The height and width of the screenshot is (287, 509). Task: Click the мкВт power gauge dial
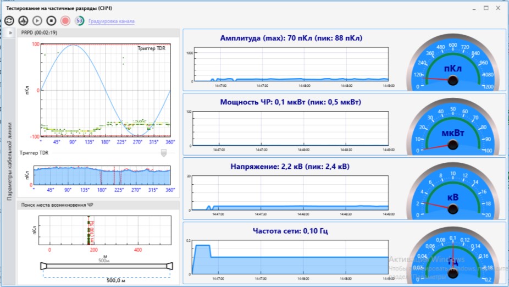(452, 128)
